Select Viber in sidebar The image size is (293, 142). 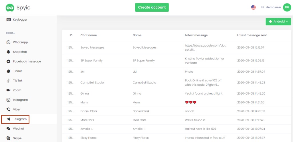click(17, 109)
